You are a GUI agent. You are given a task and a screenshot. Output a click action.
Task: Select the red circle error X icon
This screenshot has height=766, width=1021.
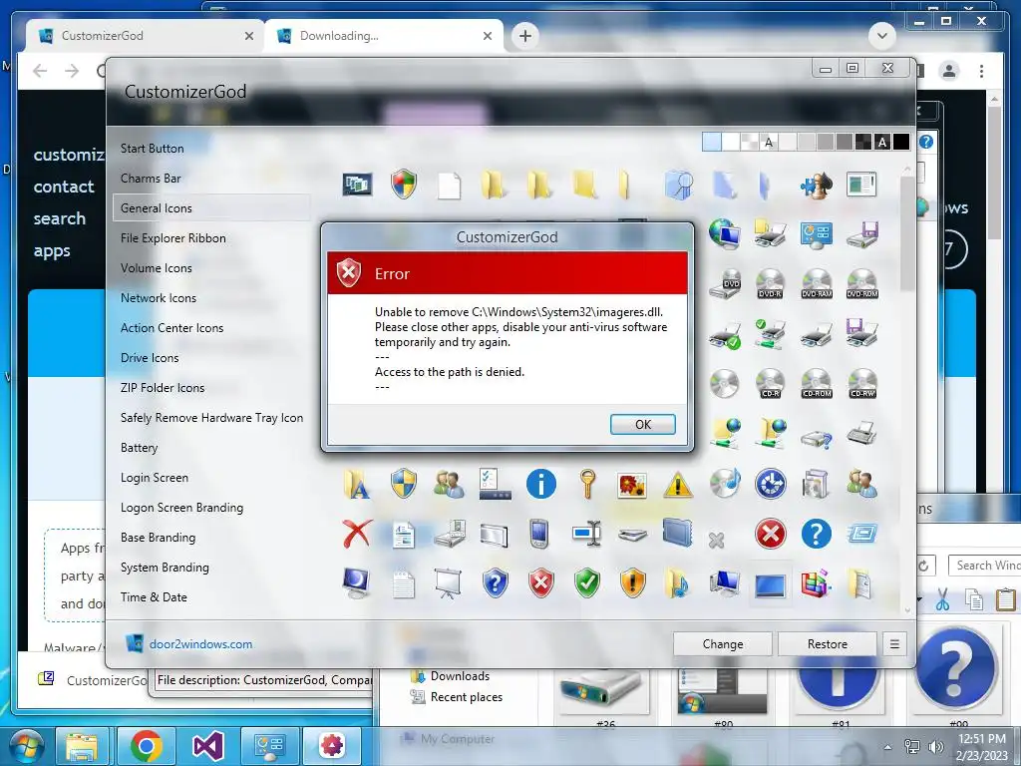pos(771,535)
